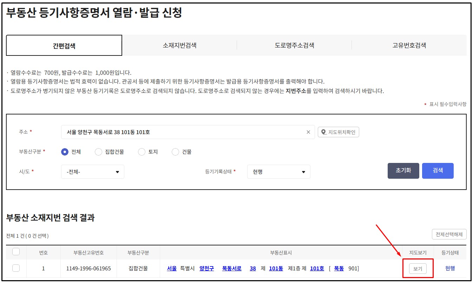Check the checkbox for search result row 1

coord(15,268)
